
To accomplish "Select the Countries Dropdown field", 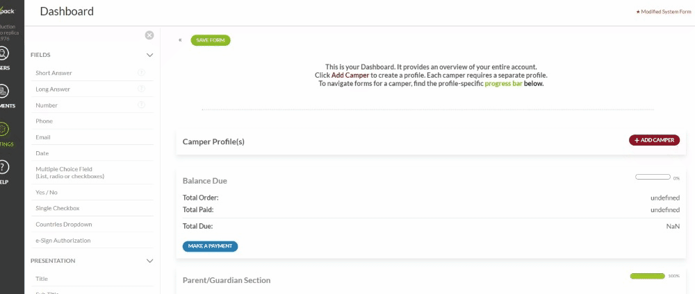I will 92,225.
